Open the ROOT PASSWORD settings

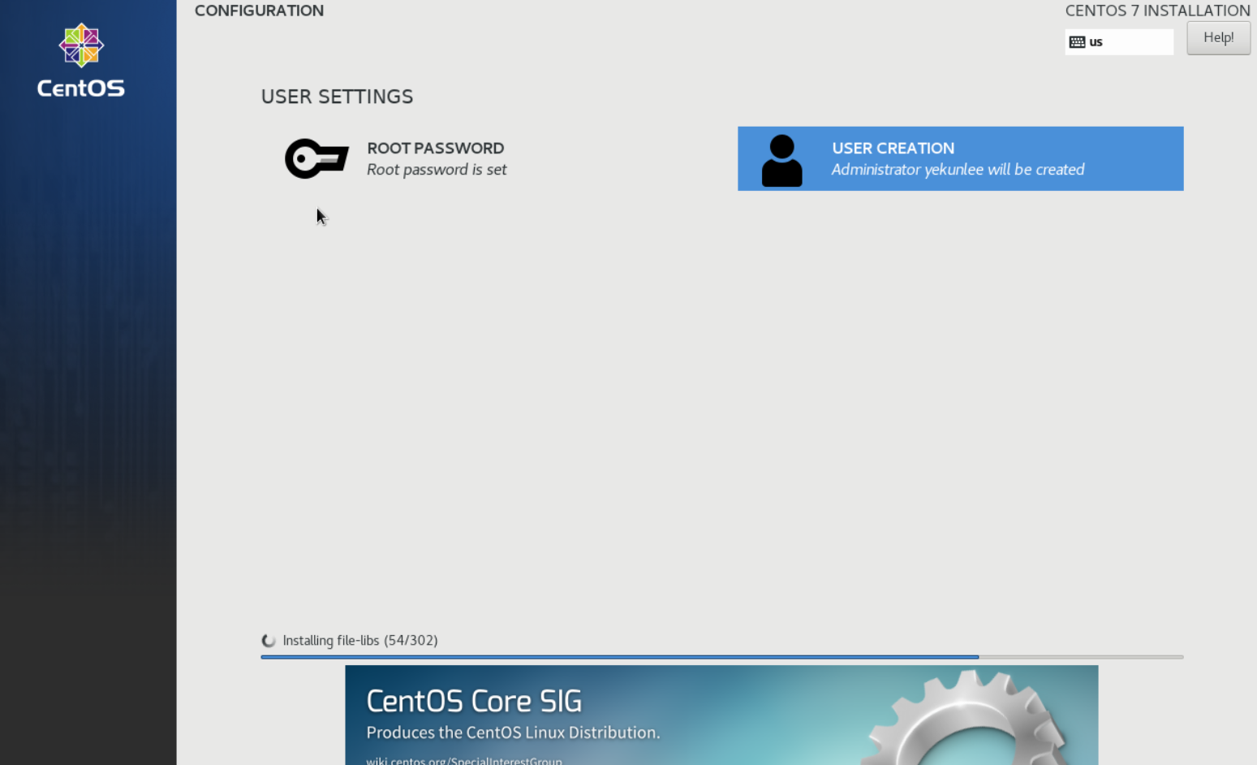(x=435, y=149)
